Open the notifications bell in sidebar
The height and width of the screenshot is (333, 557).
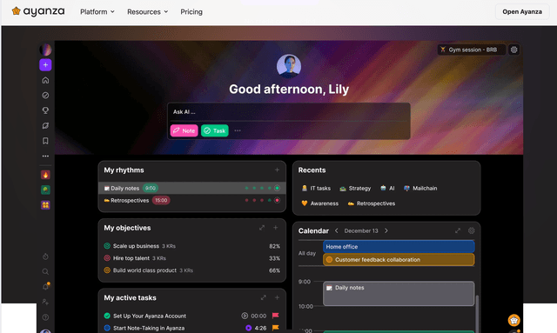pyautogui.click(x=45, y=287)
